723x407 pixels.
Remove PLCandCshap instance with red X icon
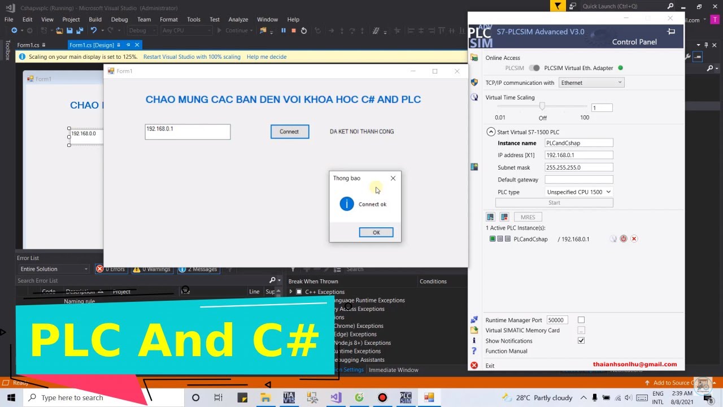pyautogui.click(x=634, y=239)
